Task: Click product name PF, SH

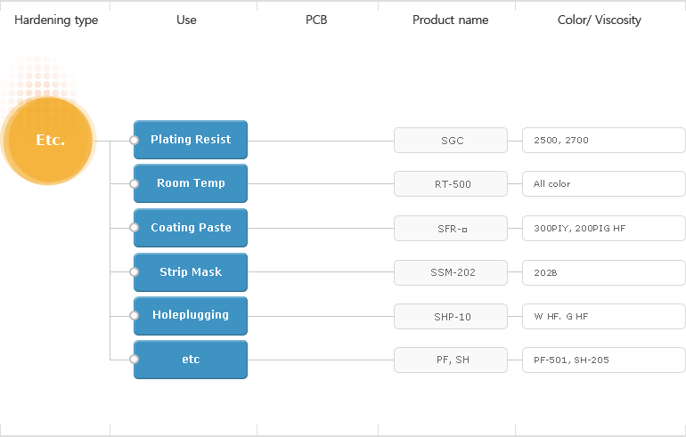Action: [x=451, y=360]
